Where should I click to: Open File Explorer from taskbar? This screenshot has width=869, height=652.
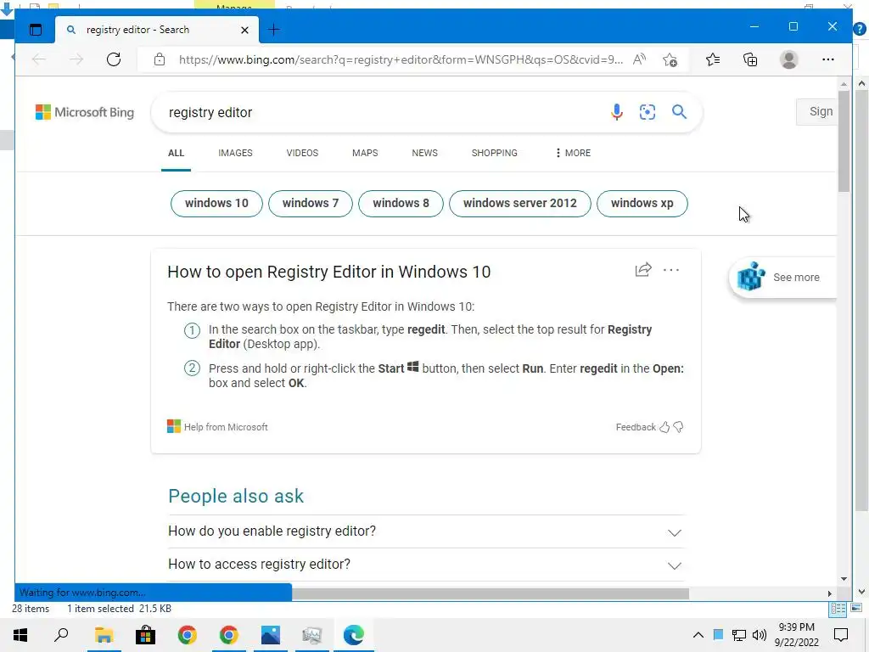coord(104,635)
